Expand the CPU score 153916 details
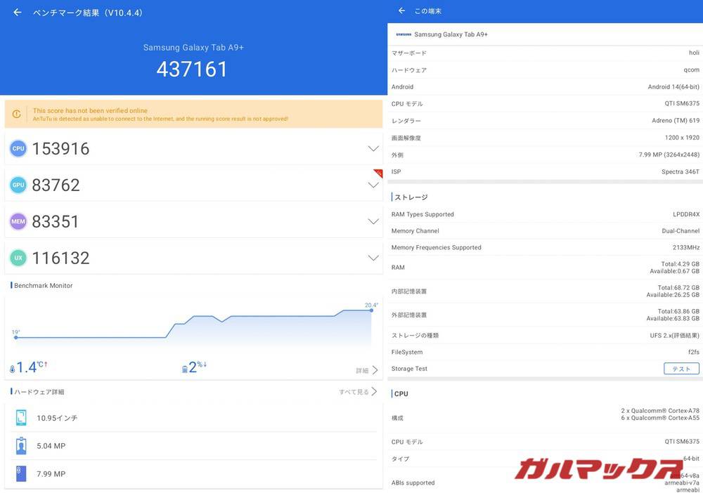 click(373, 148)
